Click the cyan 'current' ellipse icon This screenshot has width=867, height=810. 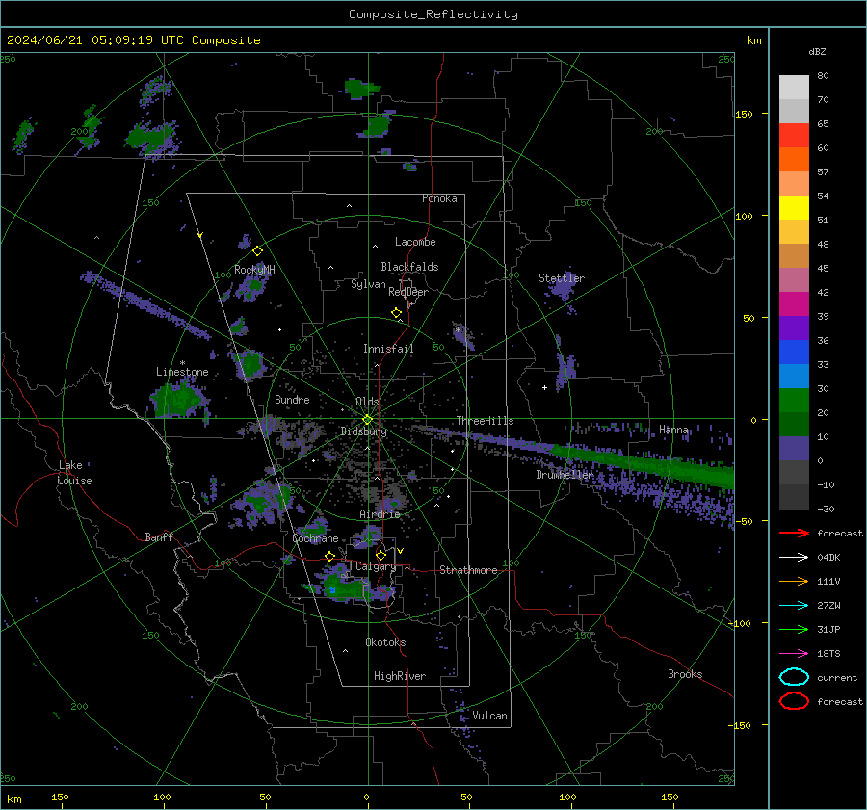[794, 677]
